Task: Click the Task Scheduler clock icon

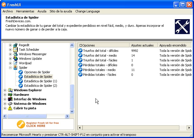Action: click(15, 50)
